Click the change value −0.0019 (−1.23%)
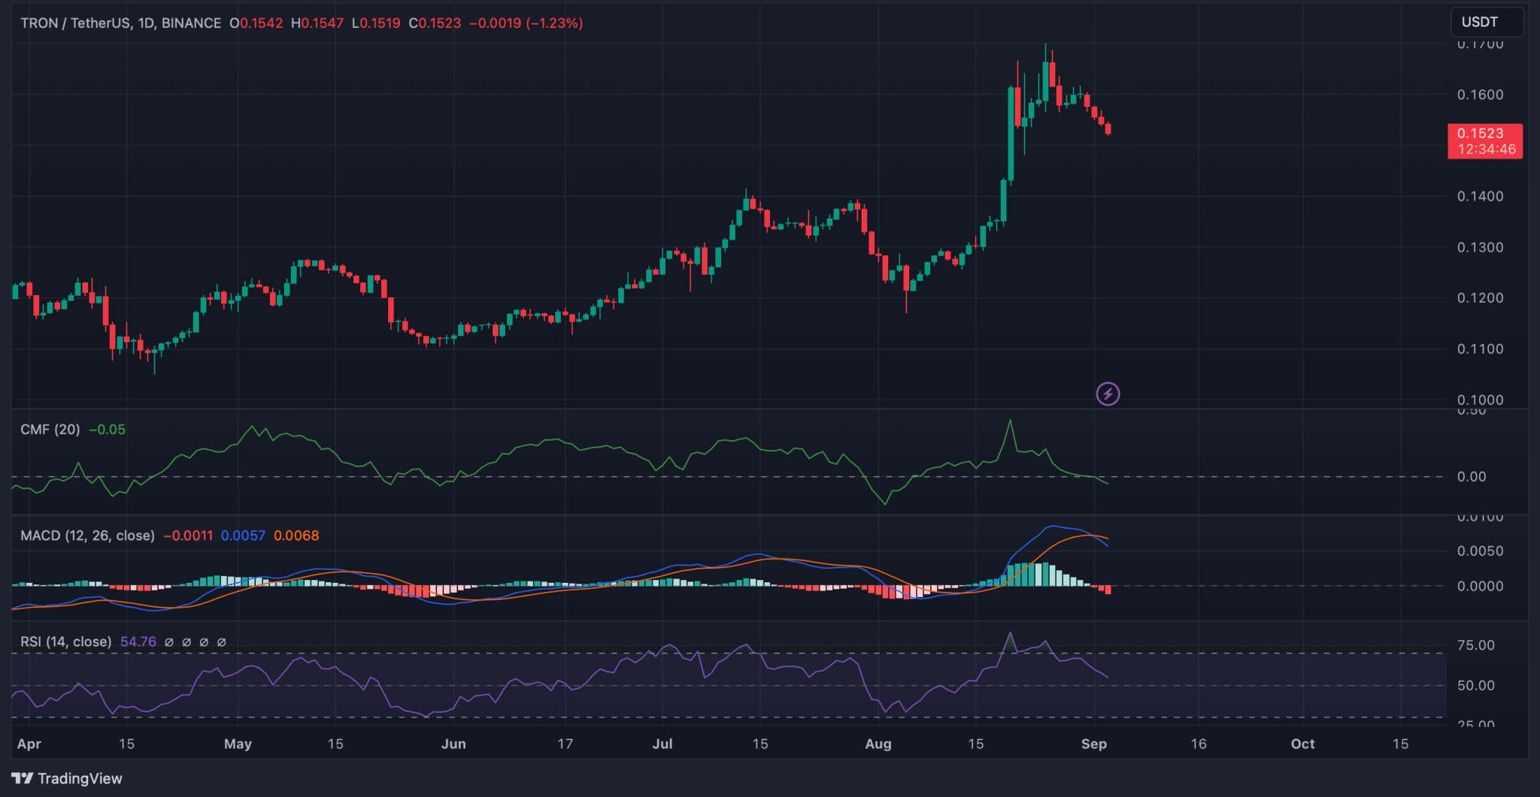This screenshot has height=797, width=1540. pos(526,23)
